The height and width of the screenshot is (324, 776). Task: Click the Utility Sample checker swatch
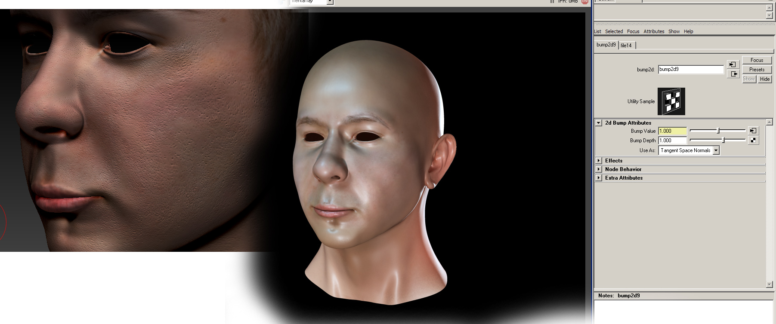[x=671, y=101]
